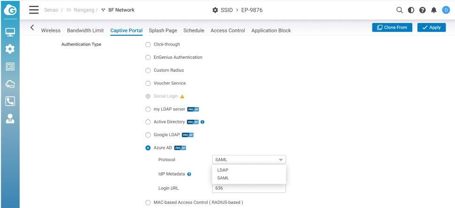Click the Login URL input field
The image size is (455, 208).
[249, 188]
